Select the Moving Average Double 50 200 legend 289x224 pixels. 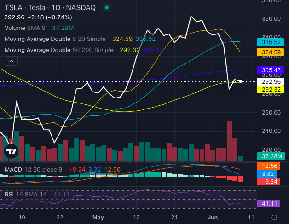84,50
